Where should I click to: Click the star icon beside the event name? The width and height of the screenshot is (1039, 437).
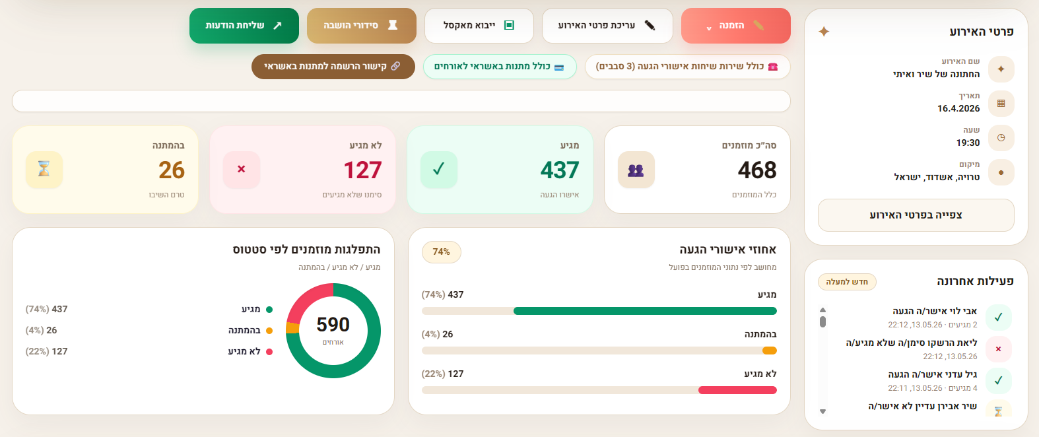pos(1001,69)
